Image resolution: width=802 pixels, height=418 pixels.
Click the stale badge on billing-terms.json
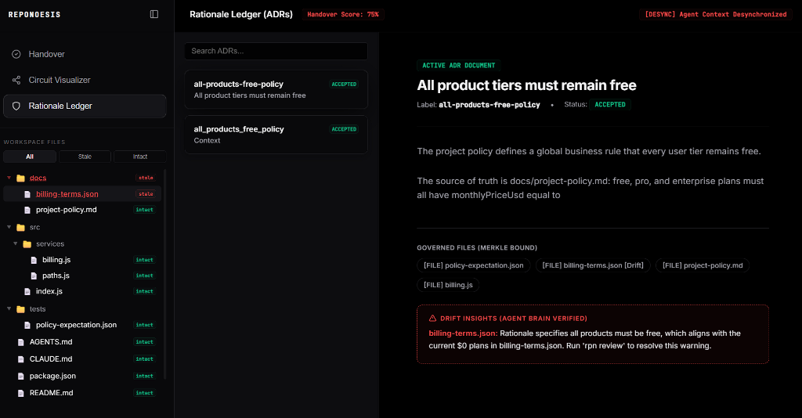click(146, 194)
